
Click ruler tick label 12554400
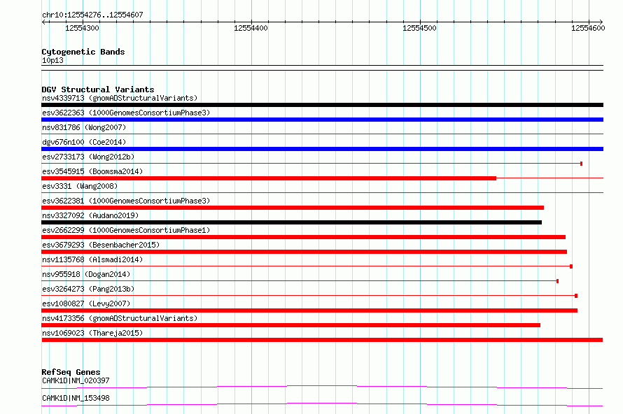pyautogui.click(x=251, y=28)
